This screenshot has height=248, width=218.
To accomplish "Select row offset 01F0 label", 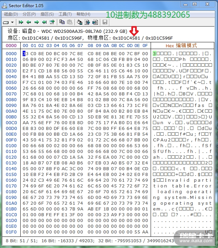I will [11, 232].
